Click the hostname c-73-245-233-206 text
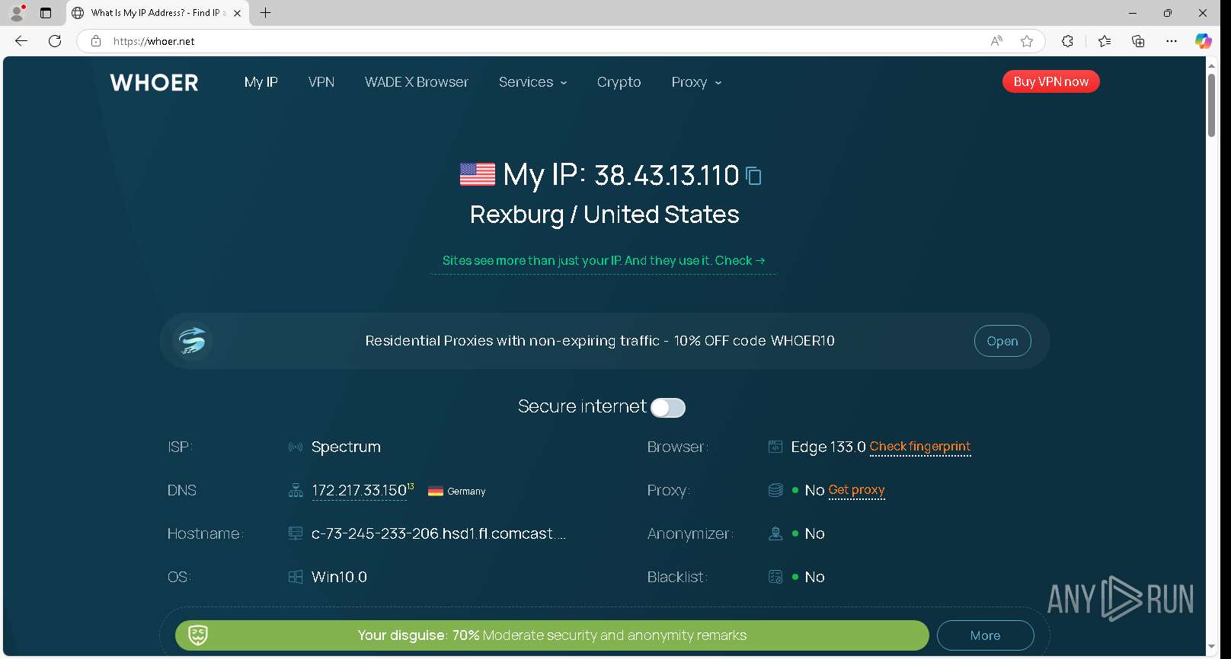 click(439, 533)
